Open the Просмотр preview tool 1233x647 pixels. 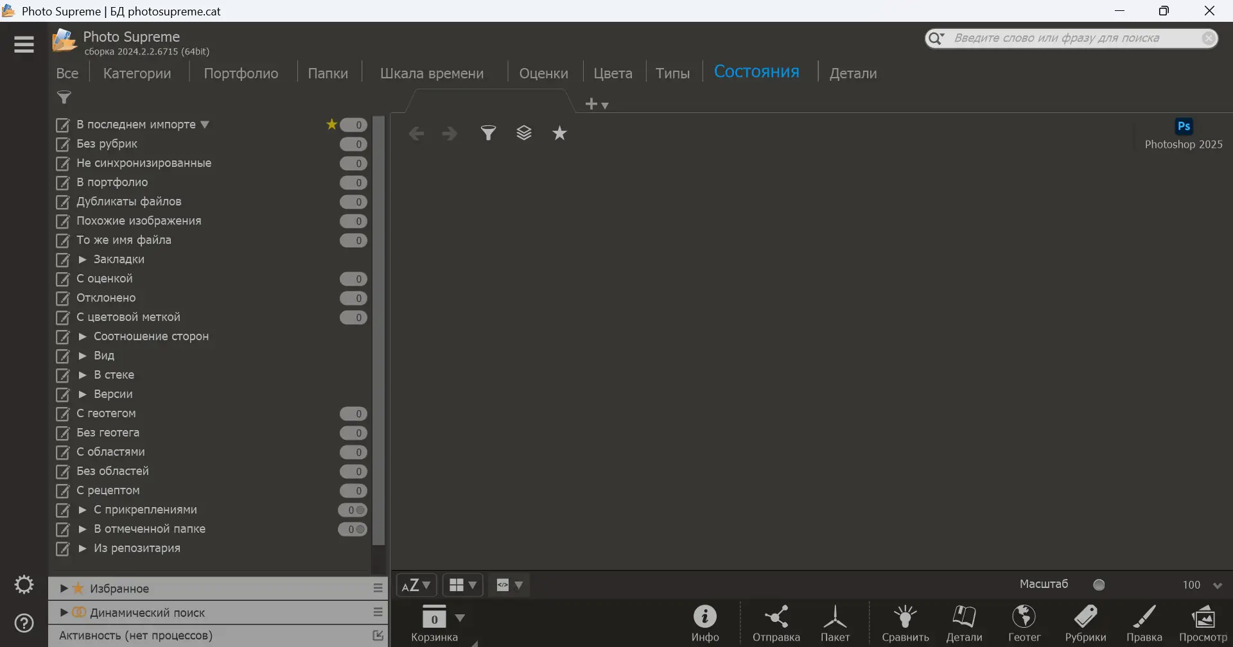click(1203, 623)
